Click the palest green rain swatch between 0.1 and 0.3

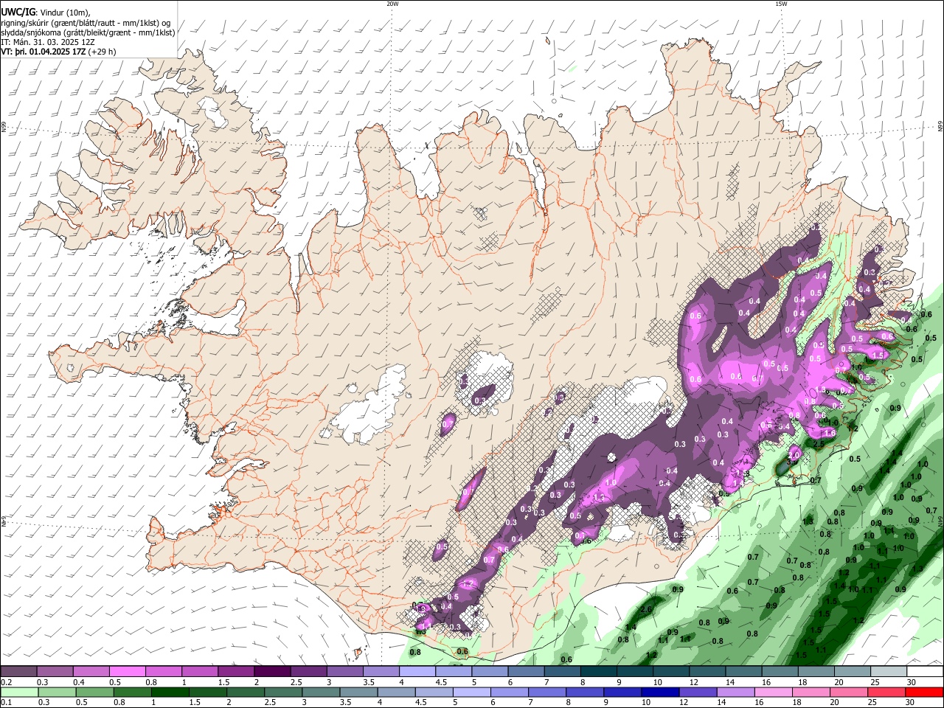18,692
